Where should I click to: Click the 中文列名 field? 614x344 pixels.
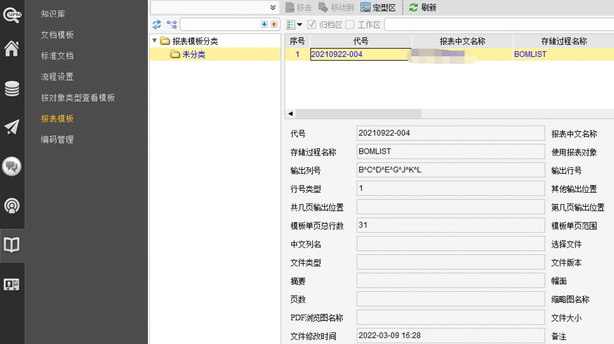[451, 244]
